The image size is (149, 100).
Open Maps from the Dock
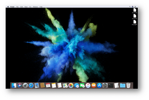pos(65,85)
